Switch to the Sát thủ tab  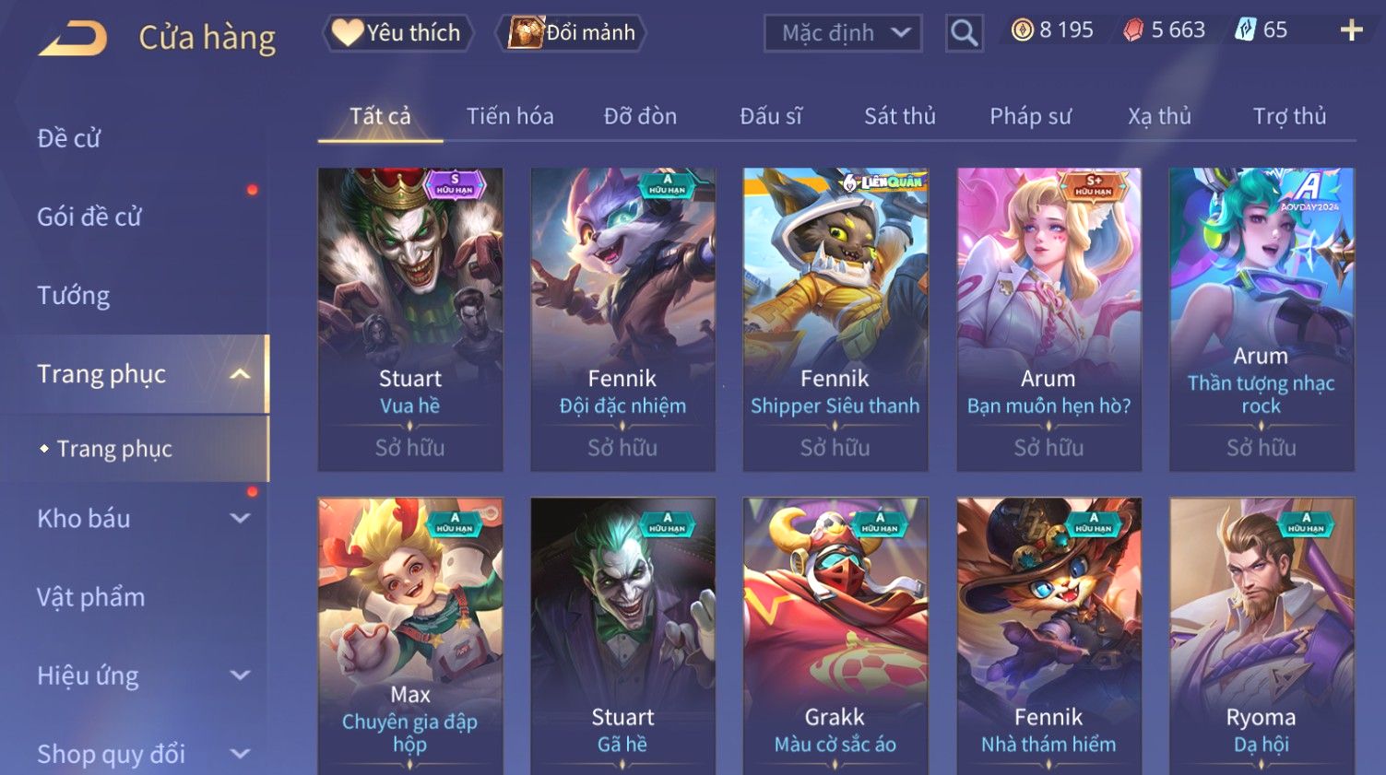pos(900,116)
